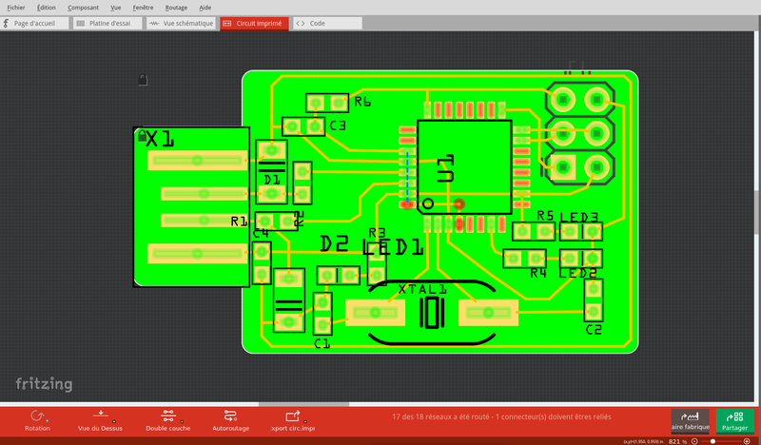This screenshot has height=445, width=761.
Task: Click the zoom slider in status bar
Action: tap(723, 441)
